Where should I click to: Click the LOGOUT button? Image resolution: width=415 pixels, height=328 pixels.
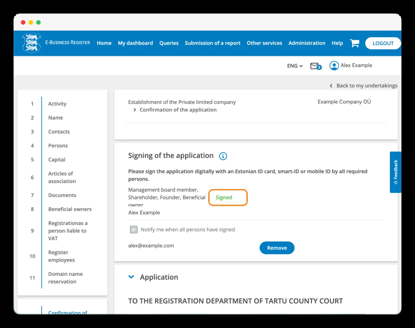tap(383, 43)
